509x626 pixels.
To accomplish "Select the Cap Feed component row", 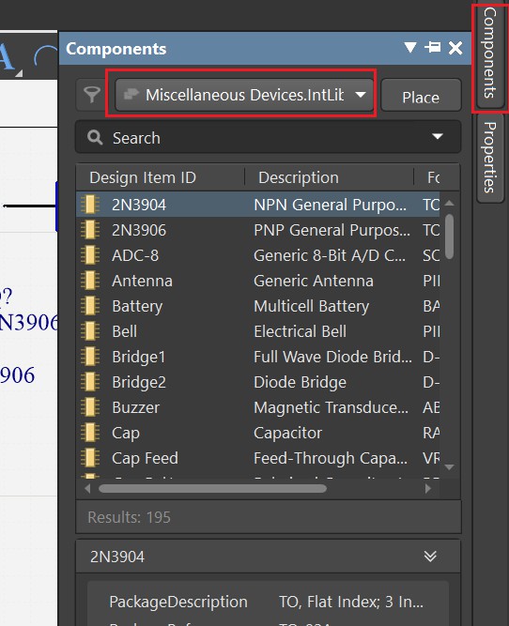I will point(258,458).
